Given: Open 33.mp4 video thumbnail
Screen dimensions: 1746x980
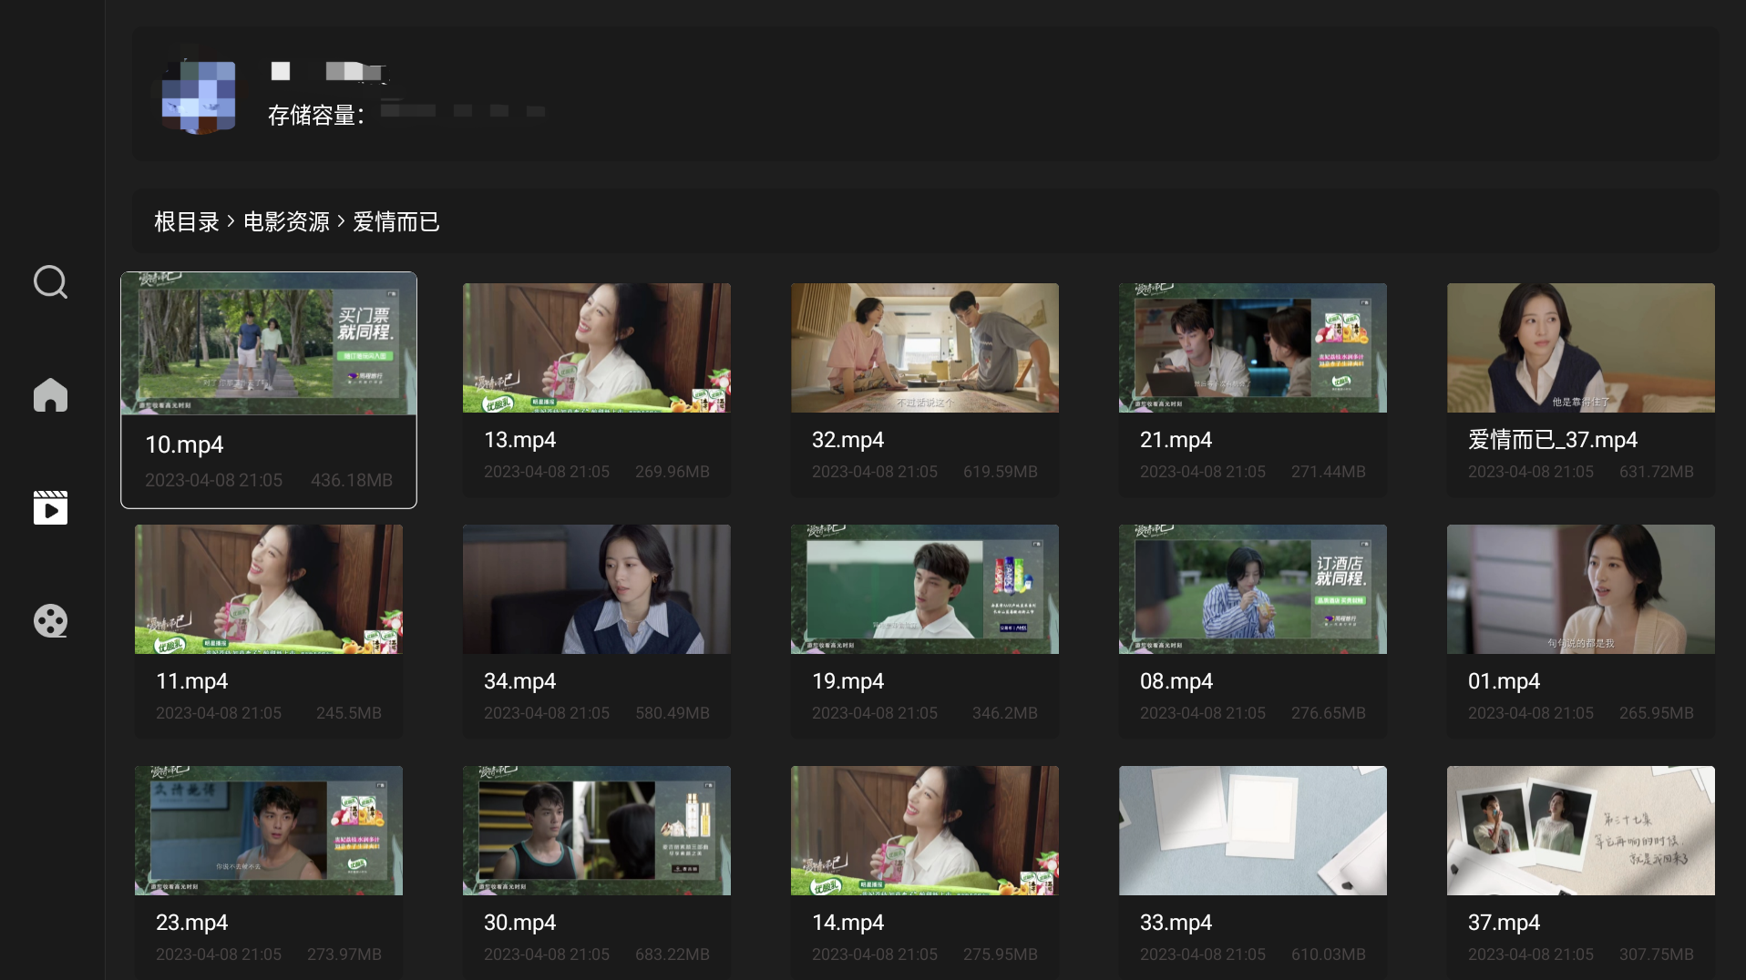Looking at the screenshot, I should 1253,831.
